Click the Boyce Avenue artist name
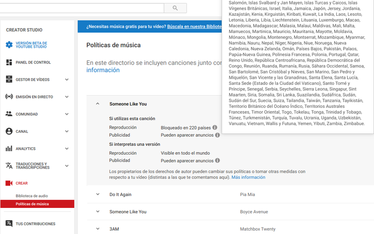374x234 pixels. click(254, 211)
